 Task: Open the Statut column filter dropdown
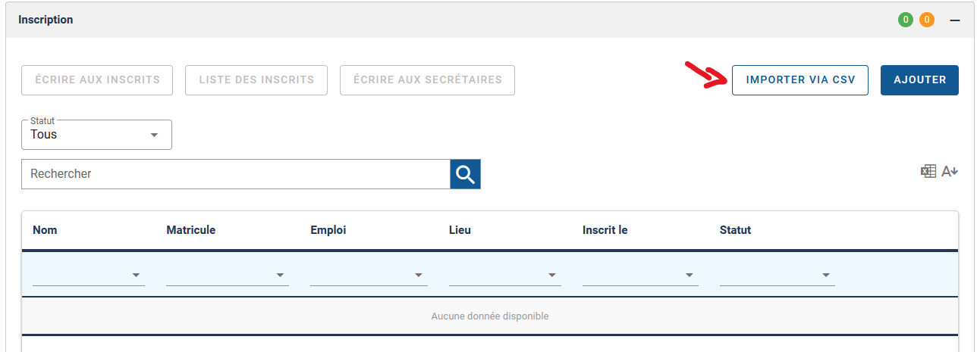point(777,275)
